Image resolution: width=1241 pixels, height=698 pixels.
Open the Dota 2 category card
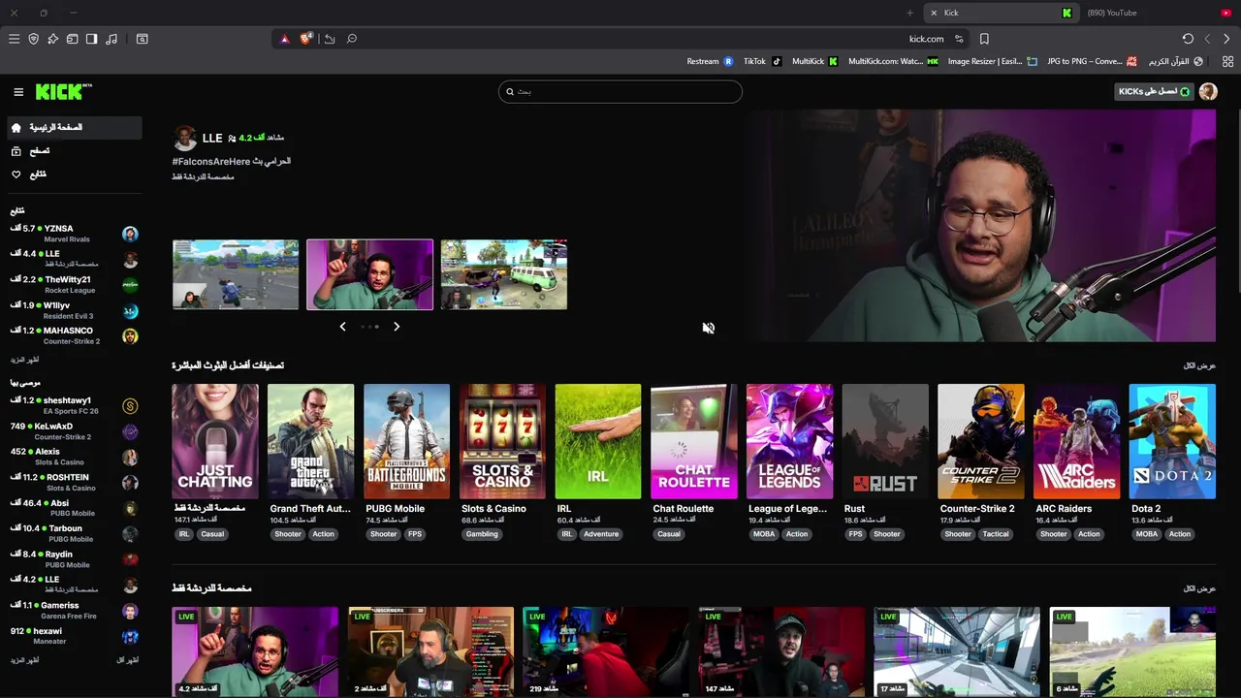pyautogui.click(x=1172, y=441)
